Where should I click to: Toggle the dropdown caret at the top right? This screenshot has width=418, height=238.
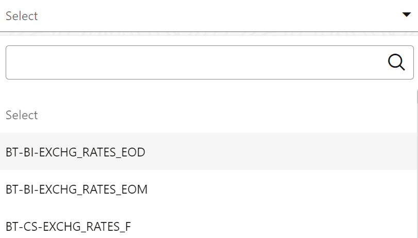406,14
